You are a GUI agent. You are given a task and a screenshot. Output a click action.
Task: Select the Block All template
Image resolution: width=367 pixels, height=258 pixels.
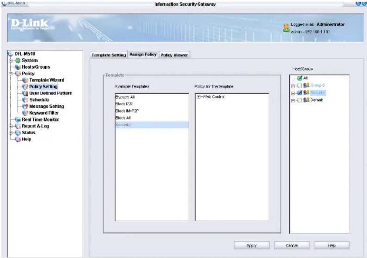152,118
